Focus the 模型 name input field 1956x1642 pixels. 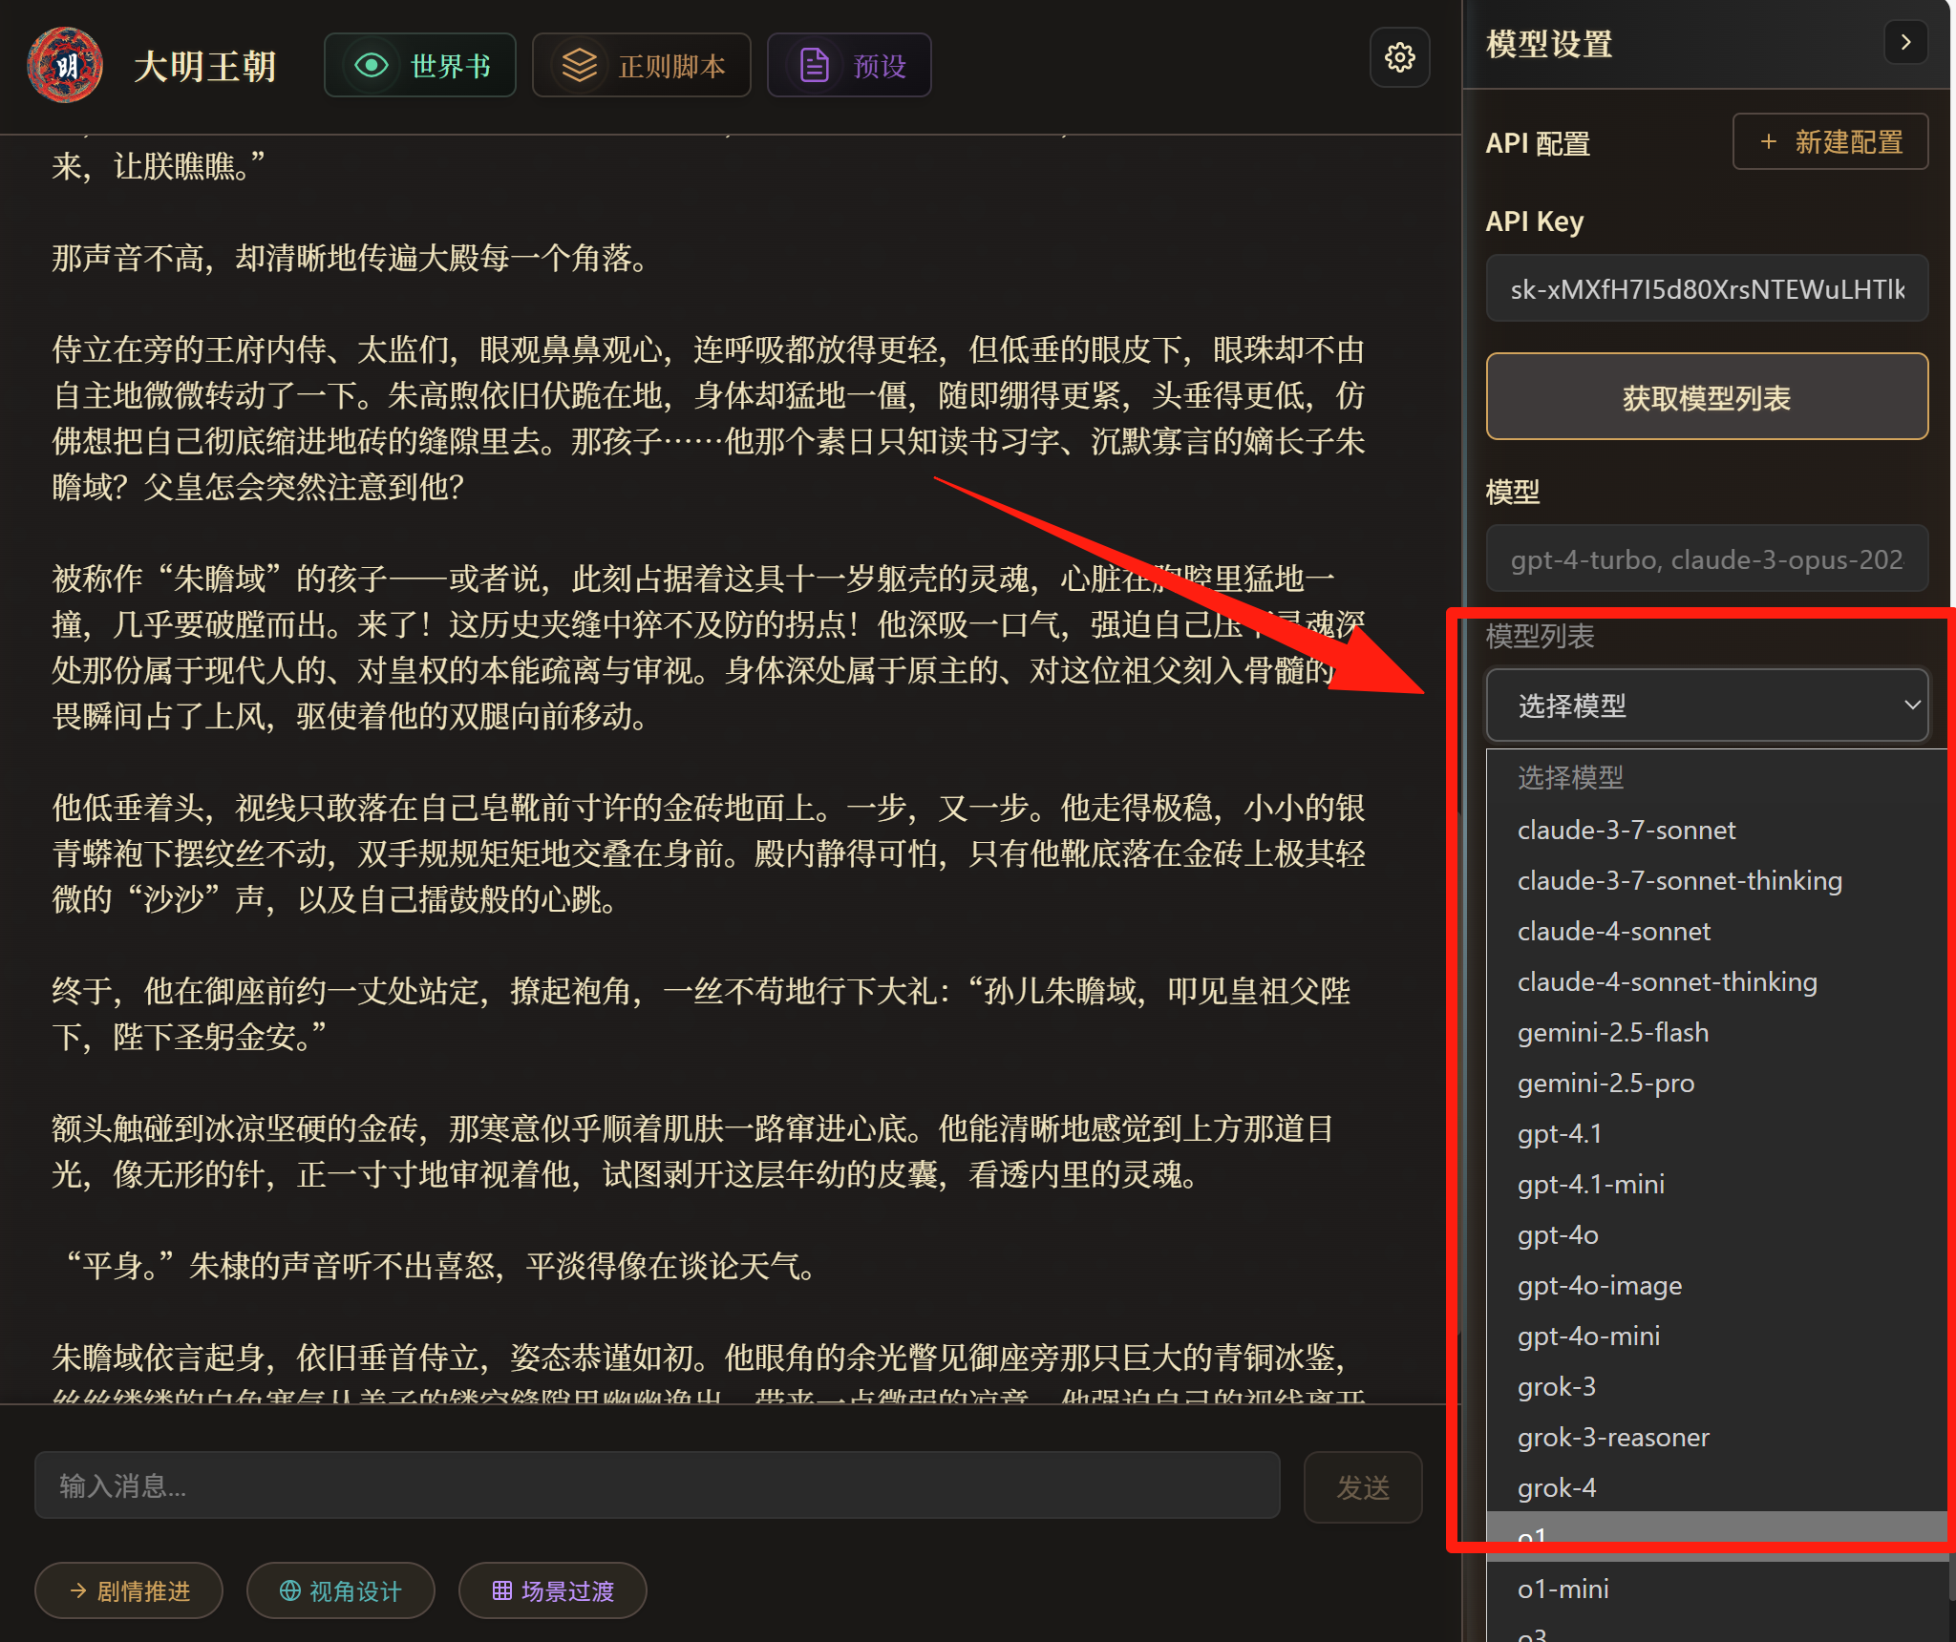click(1707, 558)
